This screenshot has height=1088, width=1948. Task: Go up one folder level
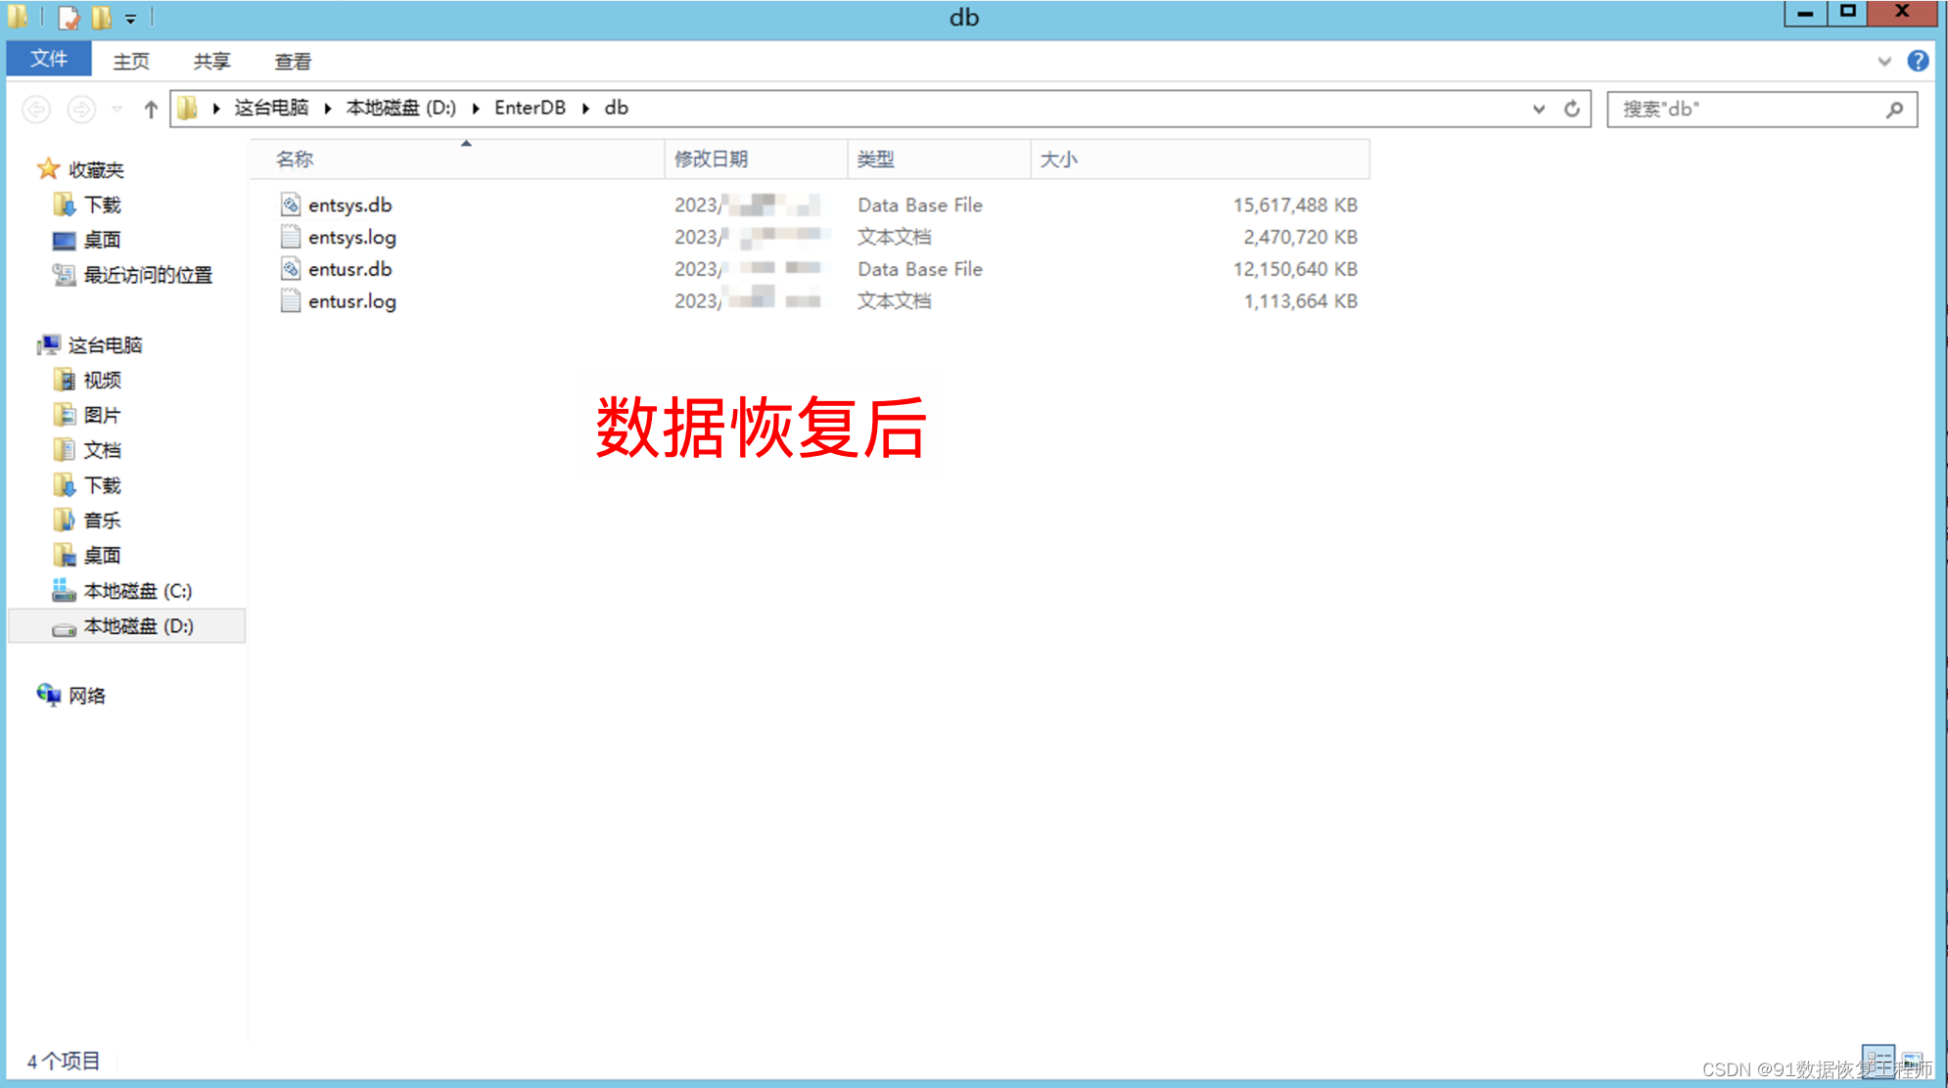[151, 109]
